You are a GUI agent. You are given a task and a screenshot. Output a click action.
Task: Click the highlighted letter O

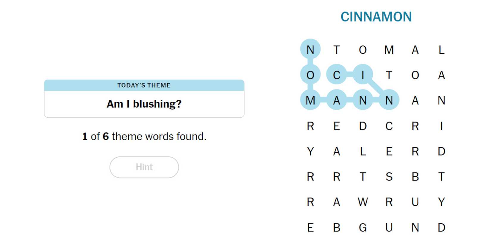click(310, 75)
